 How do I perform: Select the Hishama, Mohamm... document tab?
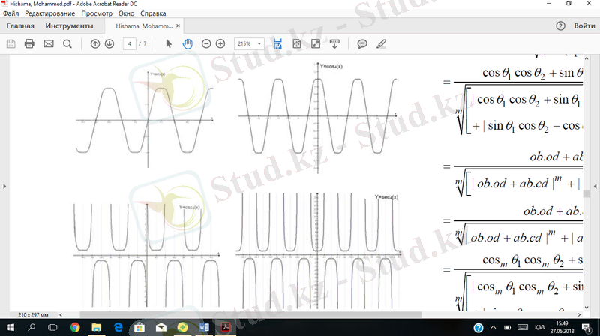[144, 26]
